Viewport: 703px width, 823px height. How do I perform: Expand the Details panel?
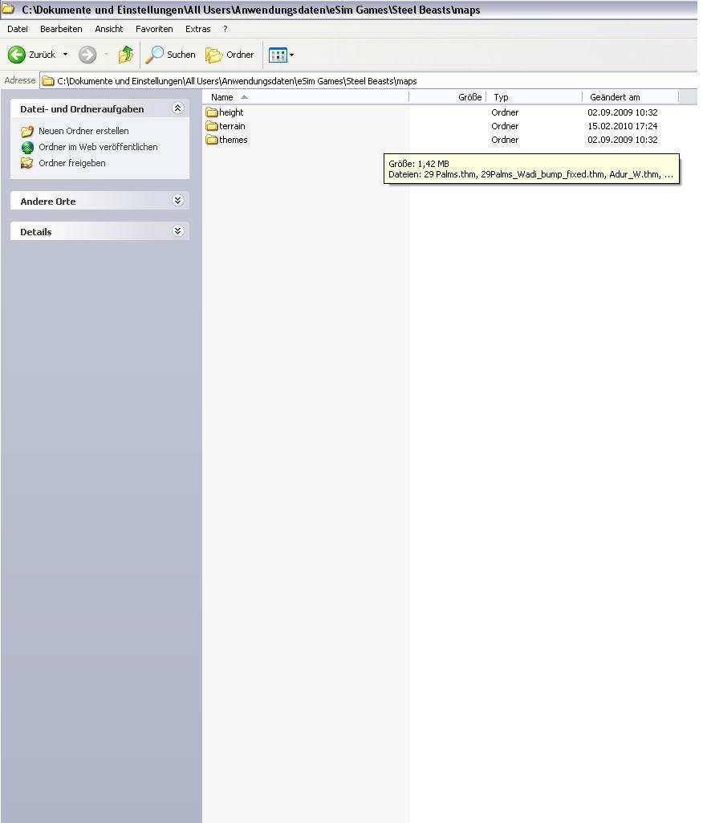pyautogui.click(x=178, y=231)
